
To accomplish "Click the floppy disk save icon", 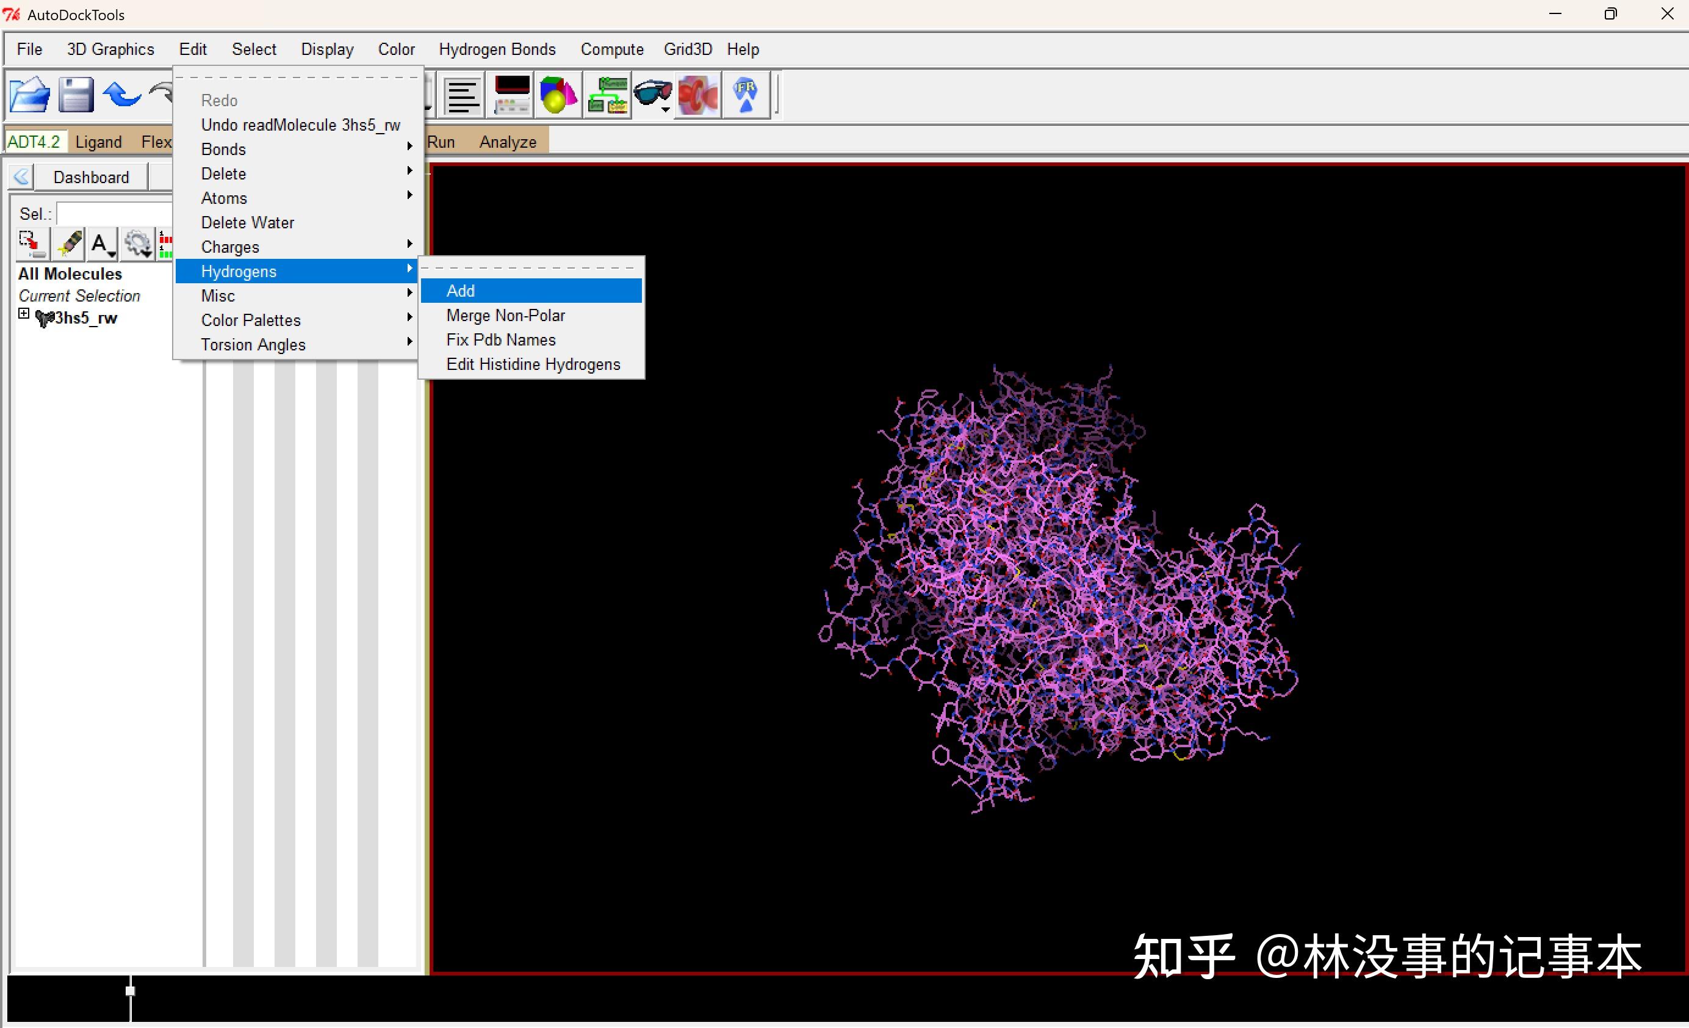I will pyautogui.click(x=76, y=95).
